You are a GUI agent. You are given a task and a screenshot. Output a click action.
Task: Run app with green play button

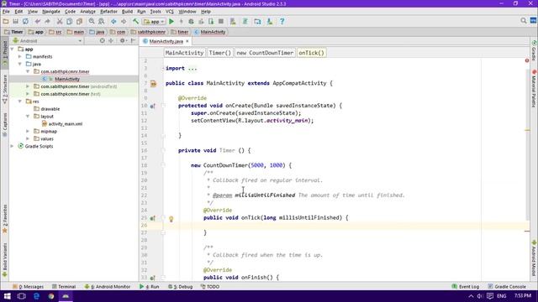(x=171, y=21)
